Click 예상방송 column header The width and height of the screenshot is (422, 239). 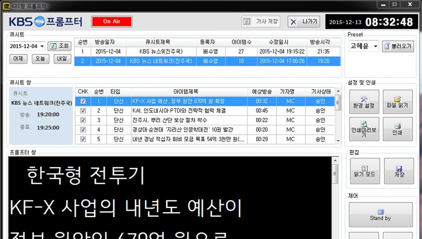262,92
